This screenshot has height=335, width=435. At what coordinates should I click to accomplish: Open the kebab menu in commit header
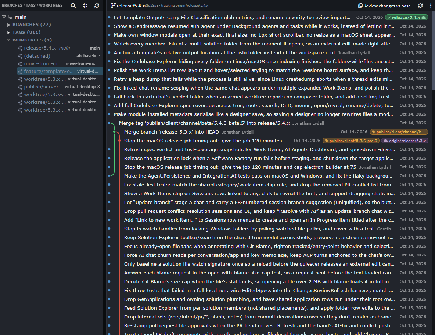tap(431, 6)
